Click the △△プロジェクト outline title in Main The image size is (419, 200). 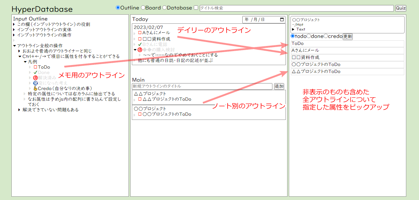(150, 93)
